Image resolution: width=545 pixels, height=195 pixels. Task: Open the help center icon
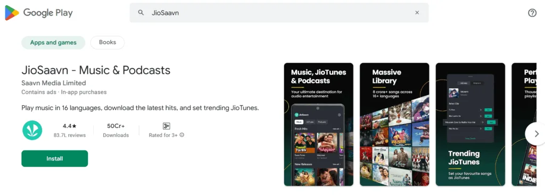click(532, 13)
